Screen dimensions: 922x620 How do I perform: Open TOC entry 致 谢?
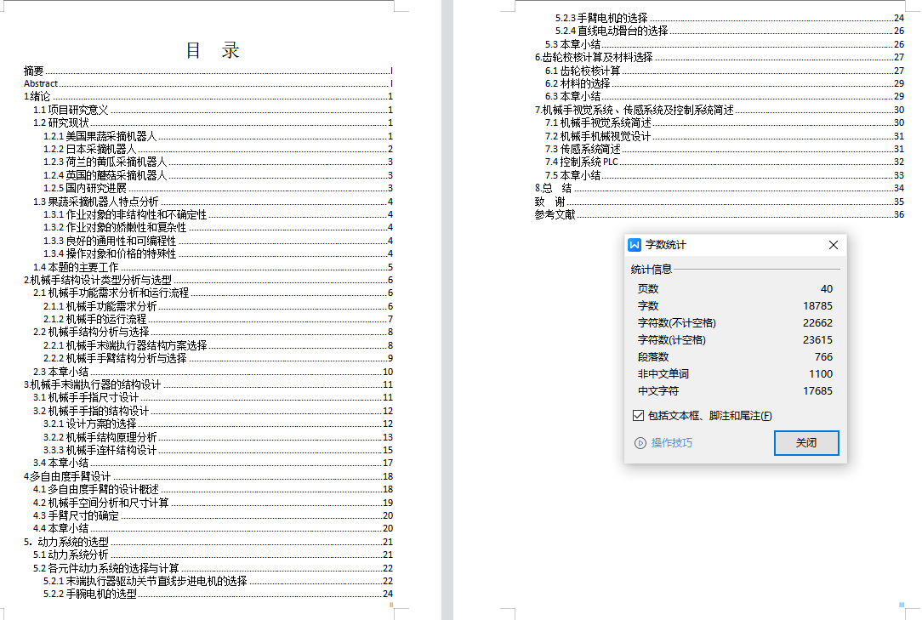click(720, 202)
